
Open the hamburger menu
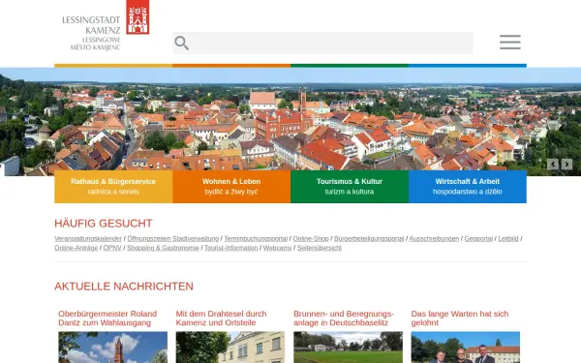[510, 43]
